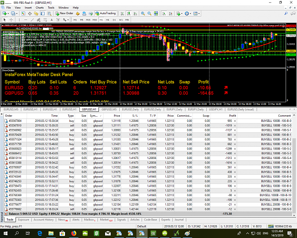
Task: Open the Charts menu
Action: coord(39,8)
